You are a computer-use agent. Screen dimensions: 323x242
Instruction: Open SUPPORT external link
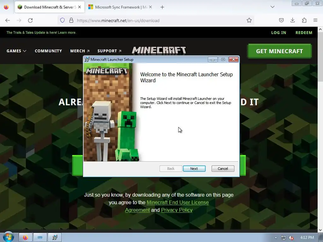109,51
